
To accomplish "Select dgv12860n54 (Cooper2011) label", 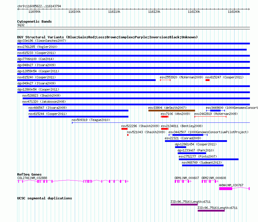I will tap(38, 89).
